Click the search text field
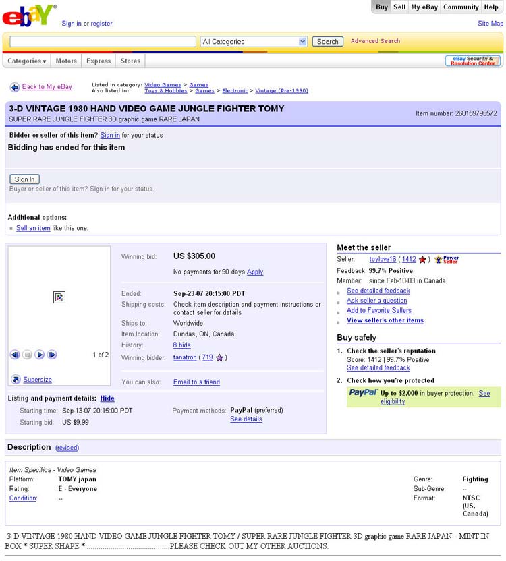This screenshot has width=506, height=561. pyautogui.click(x=103, y=42)
